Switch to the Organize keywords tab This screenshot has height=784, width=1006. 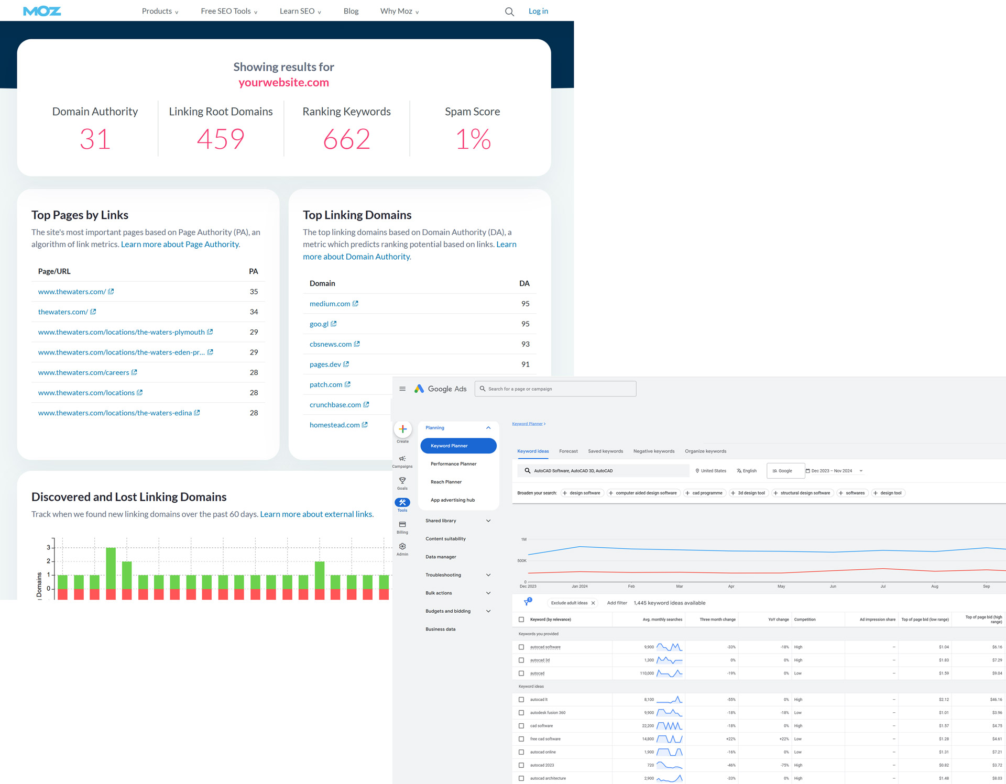(706, 451)
